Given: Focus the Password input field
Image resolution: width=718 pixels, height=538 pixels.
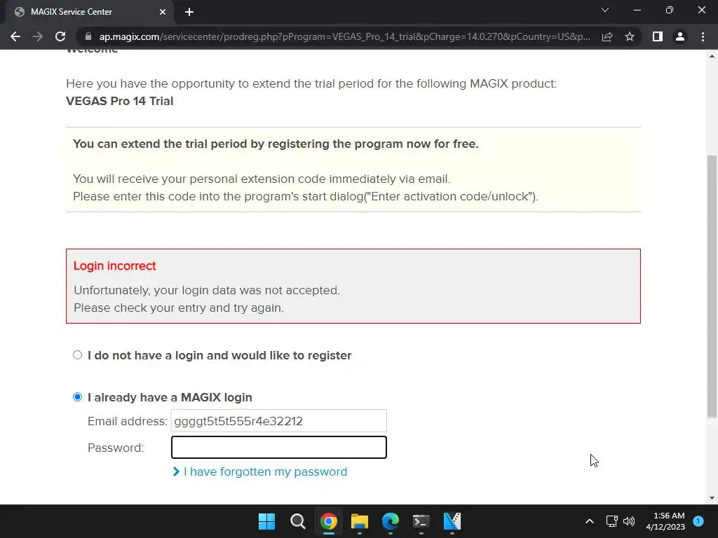Looking at the screenshot, I should pos(279,448).
